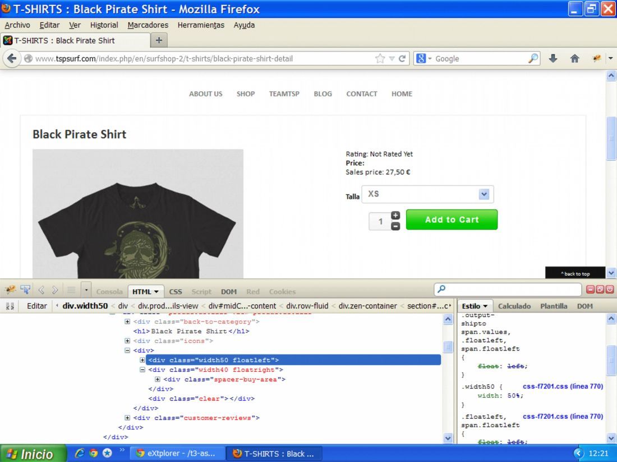The height and width of the screenshot is (462, 617).
Task: Open the CONTACT nav link
Action: tap(362, 94)
